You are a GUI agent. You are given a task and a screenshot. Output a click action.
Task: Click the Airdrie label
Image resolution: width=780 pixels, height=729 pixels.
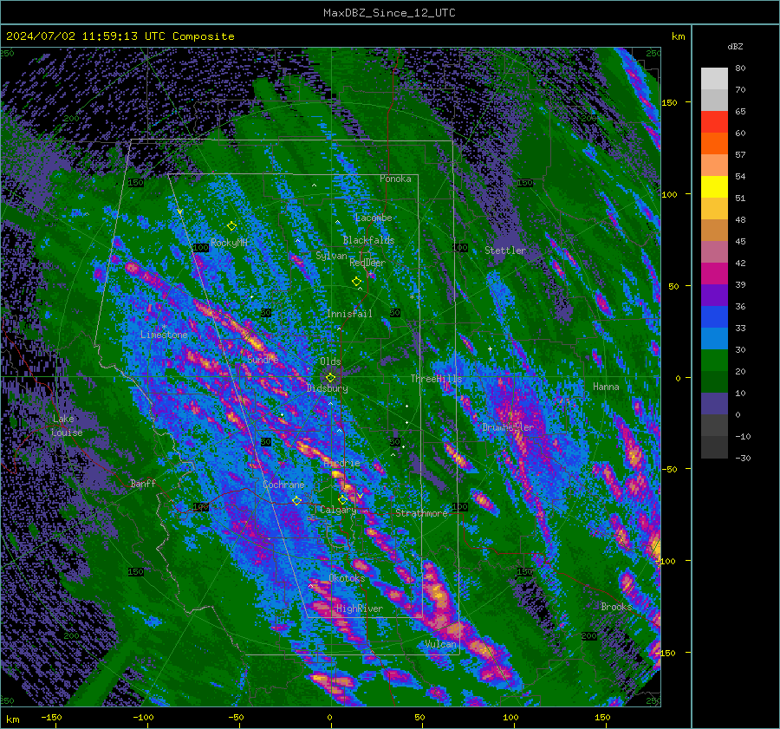(x=341, y=463)
